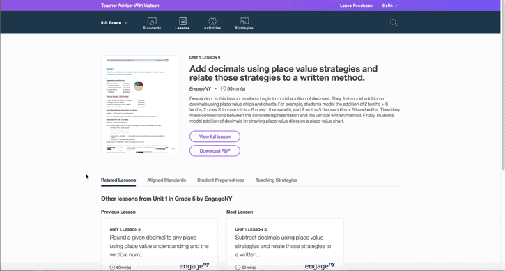Screen dimensions: 505x271
Task: Click engageNY logo in Lesson 8 card
Action: tap(194, 265)
